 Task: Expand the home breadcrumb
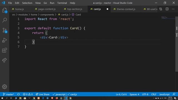tap(34, 15)
